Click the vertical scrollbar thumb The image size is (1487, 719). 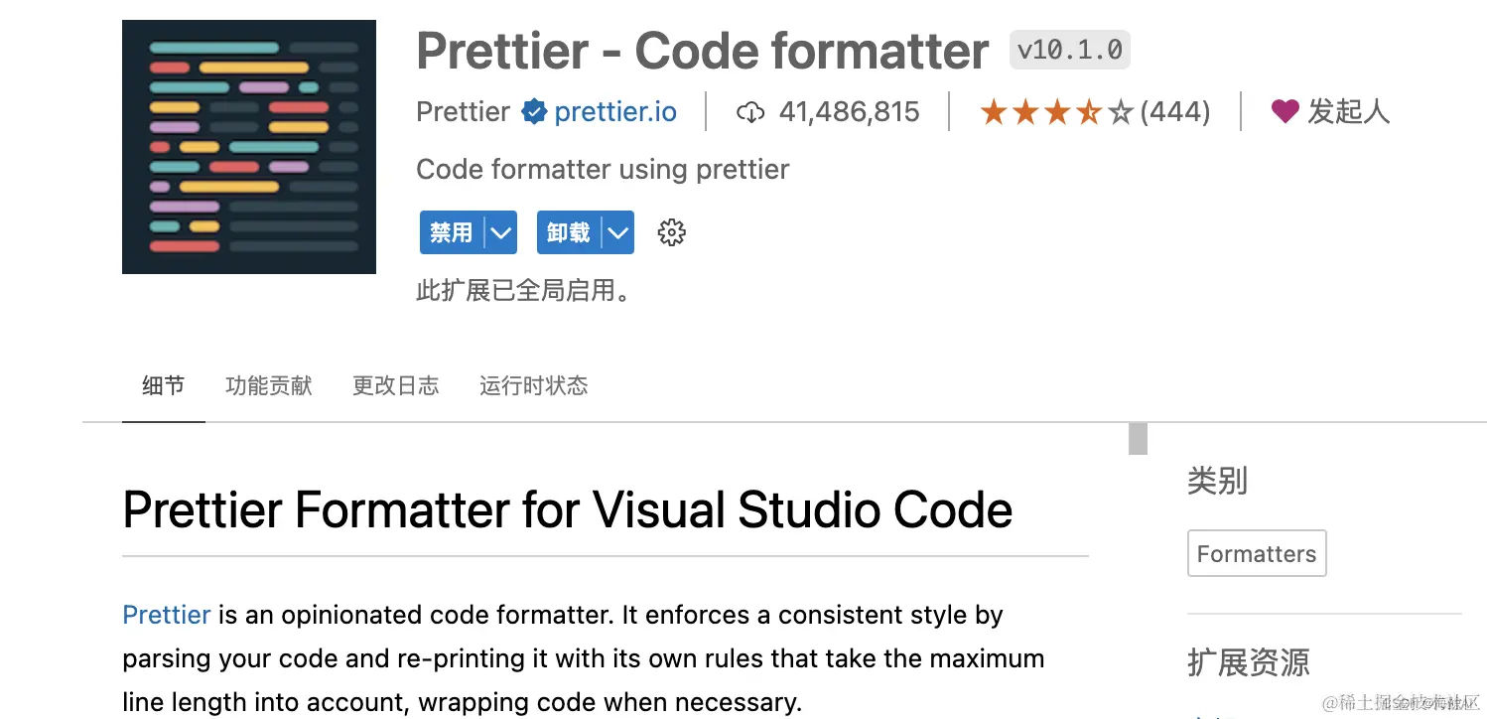1136,440
